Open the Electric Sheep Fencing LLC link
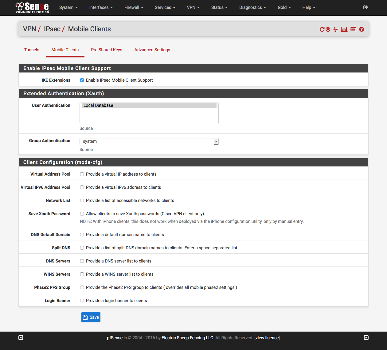The width and height of the screenshot is (387, 350). pos(187,338)
